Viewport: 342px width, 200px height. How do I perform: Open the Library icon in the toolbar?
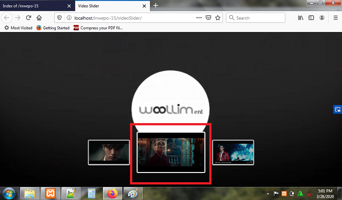301,18
